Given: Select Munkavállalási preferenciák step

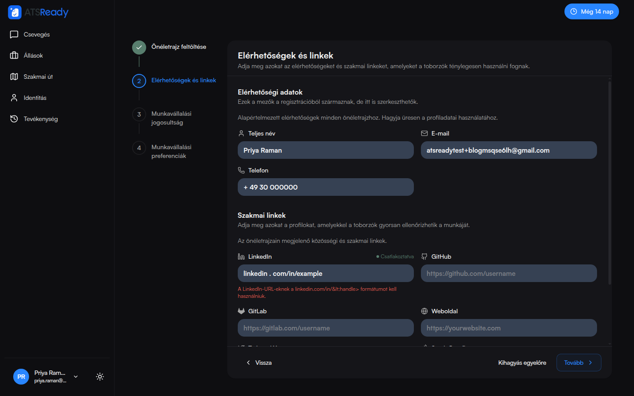Looking at the screenshot, I should pos(171,151).
